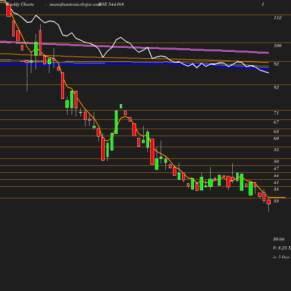Image resolution: width=291 pixels, height=291 pixels.
Task: Click the 55 price axis label
Action: [x=276, y=150]
